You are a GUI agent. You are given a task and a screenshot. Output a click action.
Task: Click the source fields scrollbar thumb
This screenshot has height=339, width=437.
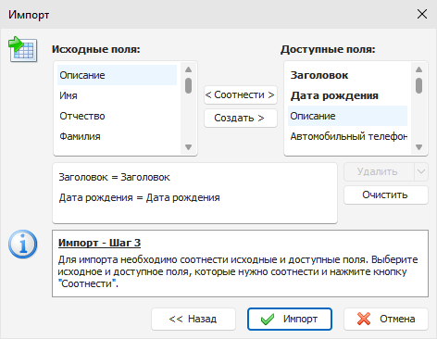pos(189,85)
